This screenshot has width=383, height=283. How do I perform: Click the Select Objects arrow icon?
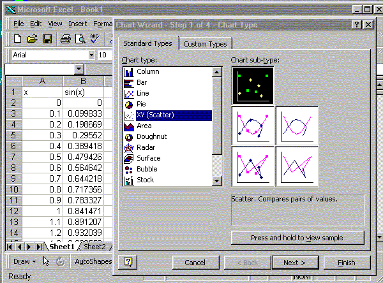46,261
